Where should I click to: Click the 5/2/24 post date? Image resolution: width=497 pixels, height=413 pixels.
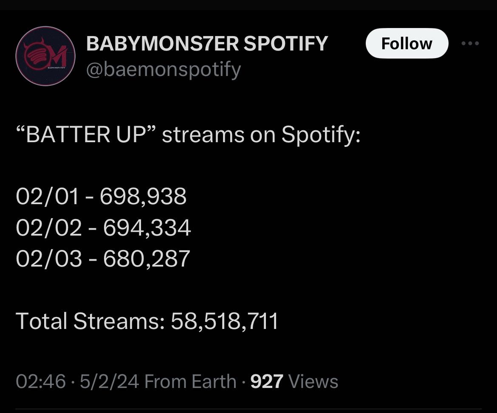click(109, 381)
